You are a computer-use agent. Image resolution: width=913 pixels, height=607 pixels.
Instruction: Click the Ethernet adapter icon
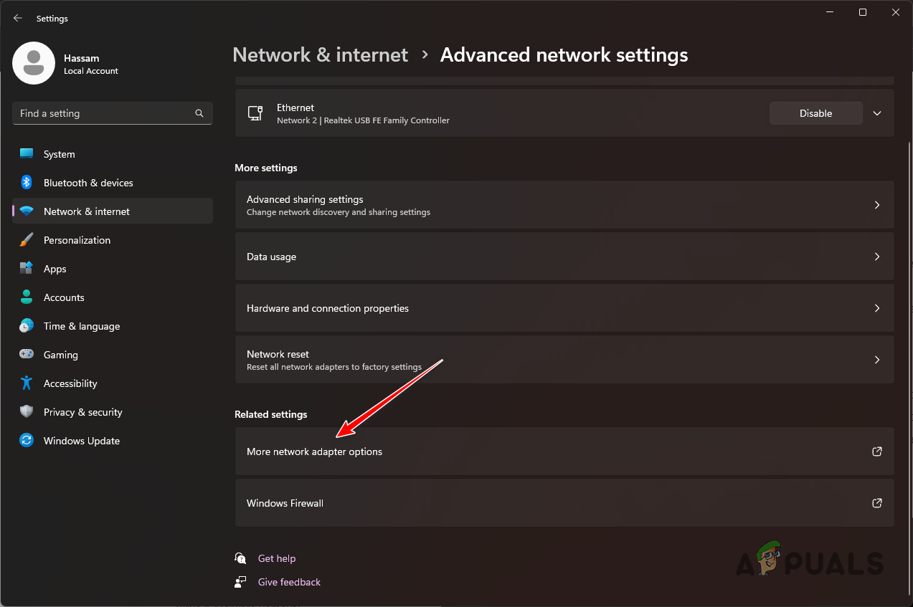click(x=255, y=113)
